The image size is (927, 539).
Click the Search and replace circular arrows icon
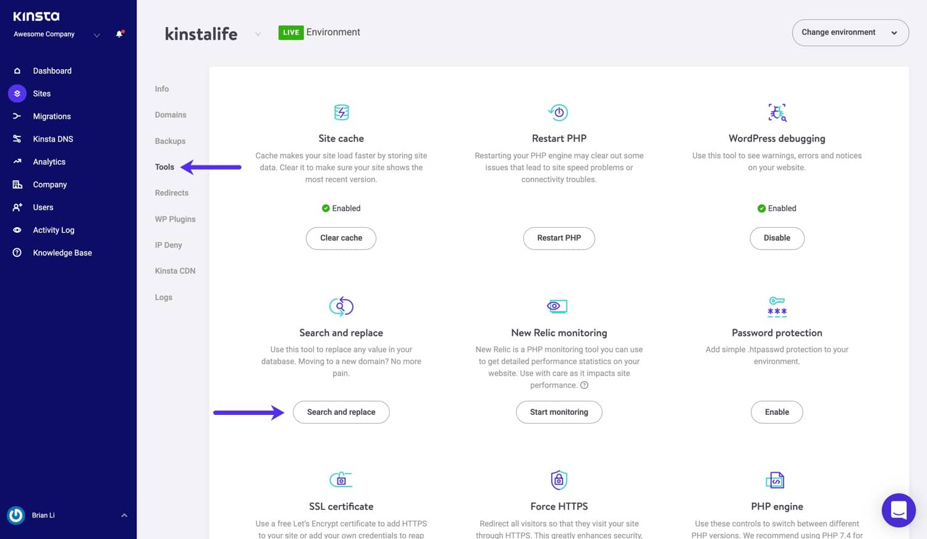(x=341, y=306)
